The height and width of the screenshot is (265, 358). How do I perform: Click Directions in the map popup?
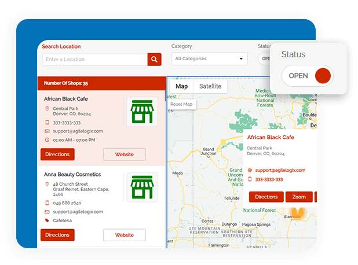(x=266, y=197)
